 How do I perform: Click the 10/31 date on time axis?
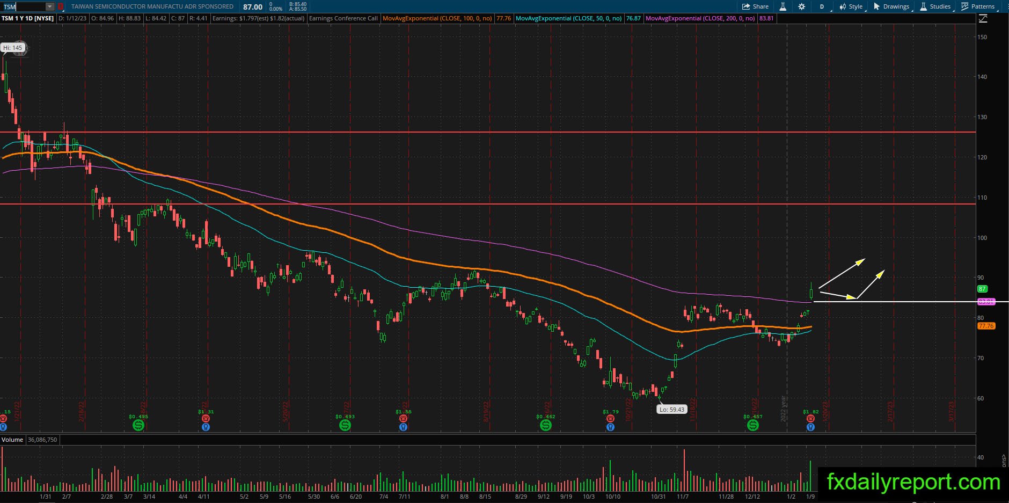(x=659, y=497)
